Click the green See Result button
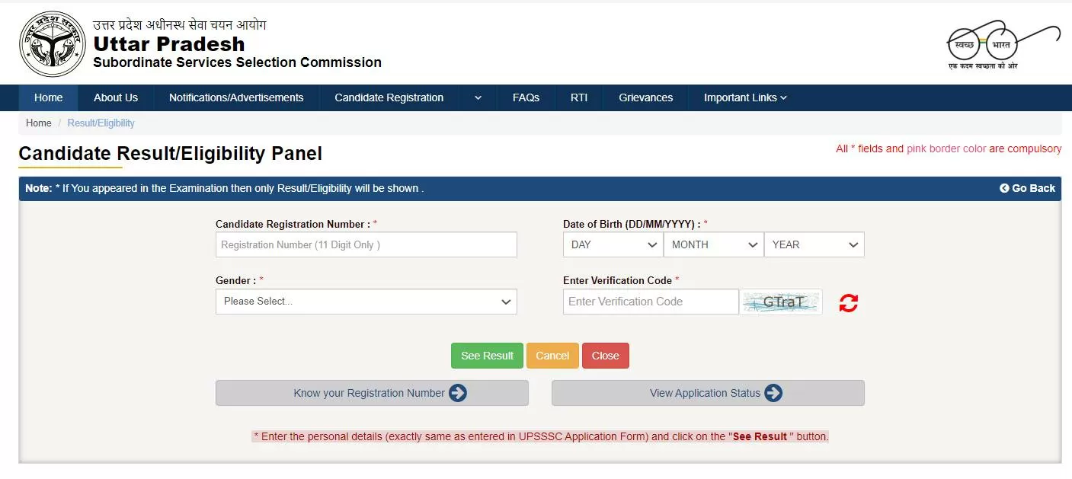 point(487,356)
